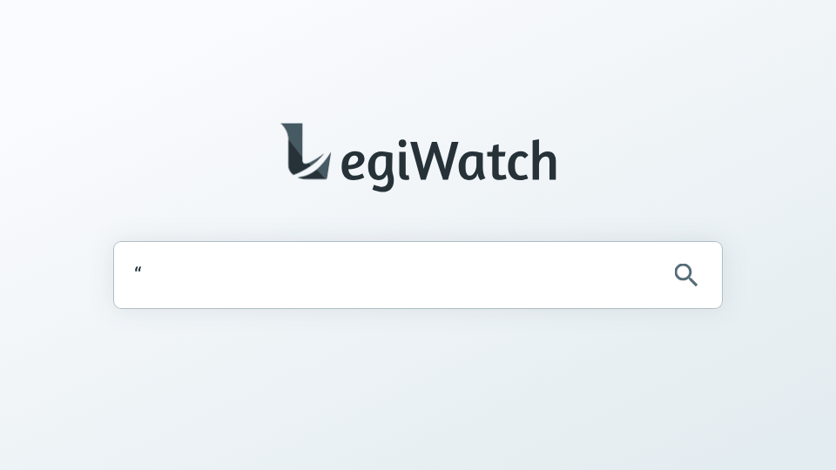This screenshot has height=470, width=836.
Task: Click the checkmark swoosh in the logo
Action: (313, 166)
